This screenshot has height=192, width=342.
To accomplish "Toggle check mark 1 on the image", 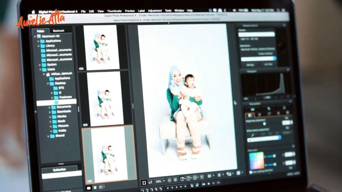I will 142,191.
